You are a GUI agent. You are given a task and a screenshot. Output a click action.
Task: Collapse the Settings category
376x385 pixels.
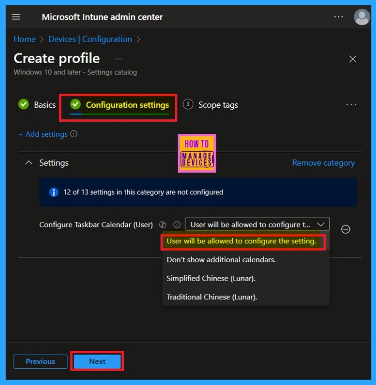(29, 162)
